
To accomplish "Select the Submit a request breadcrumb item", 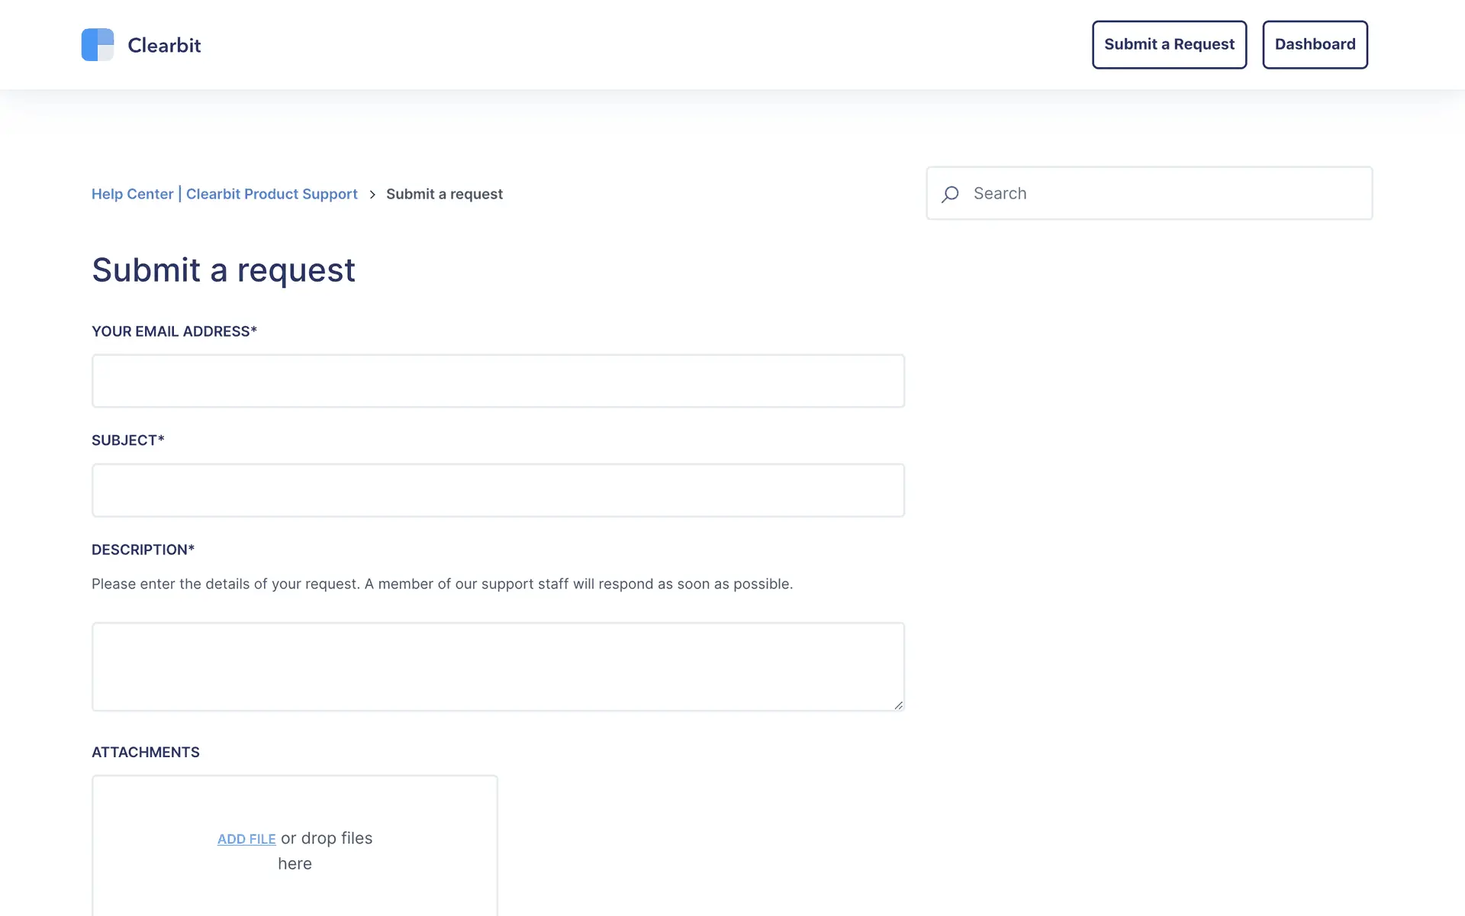I will pyautogui.click(x=444, y=194).
